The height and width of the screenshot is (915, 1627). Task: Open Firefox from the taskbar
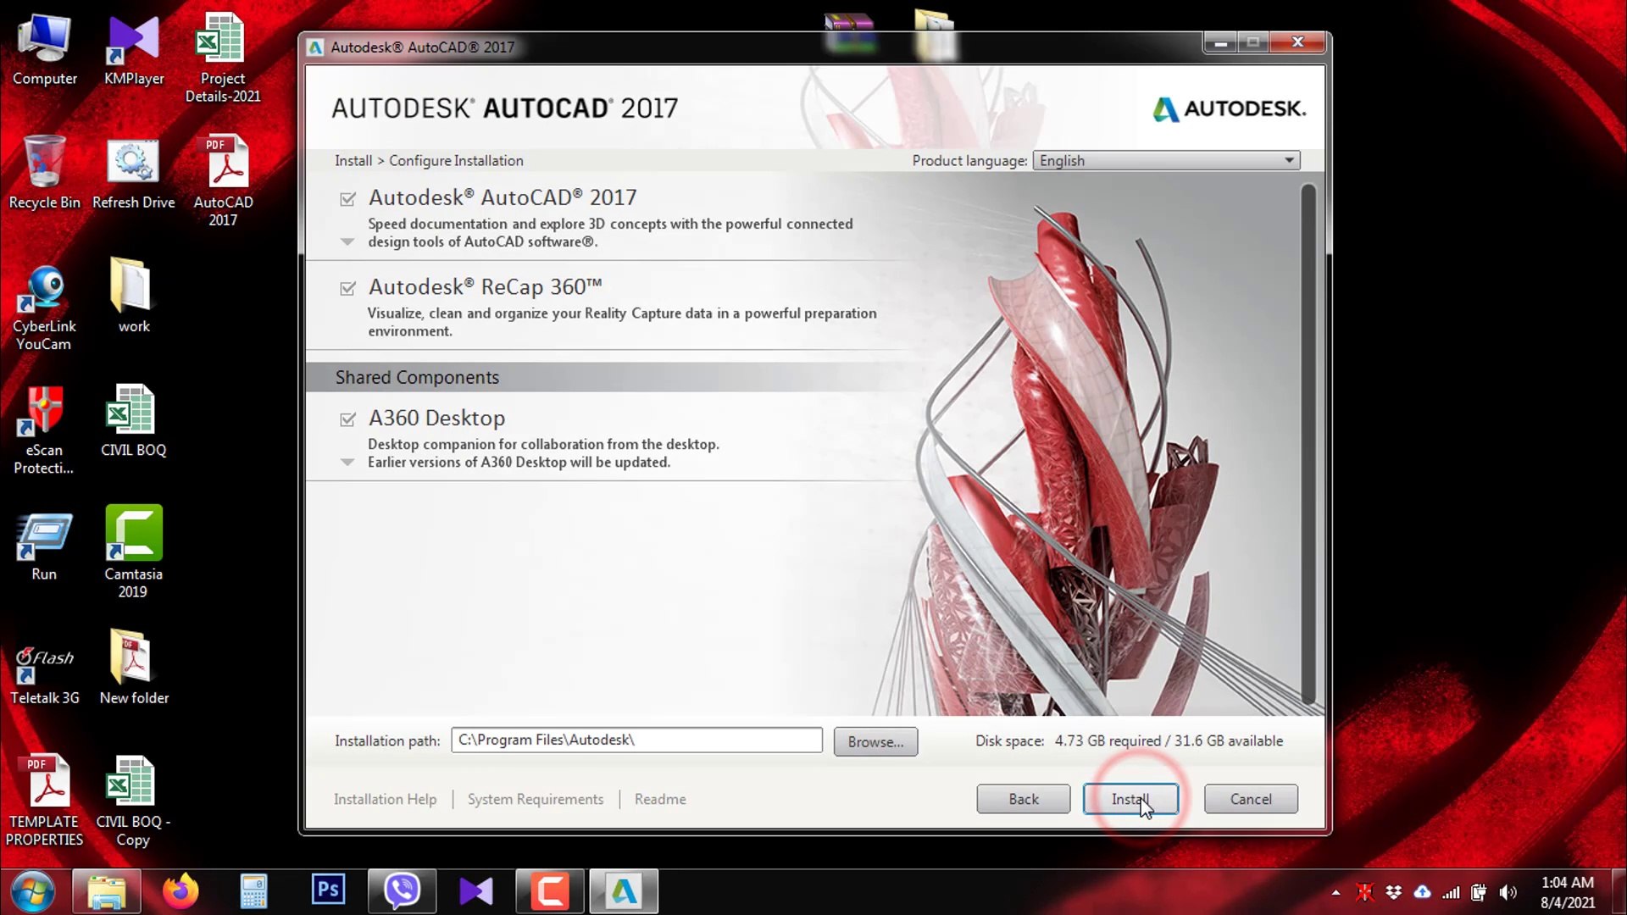tap(180, 890)
